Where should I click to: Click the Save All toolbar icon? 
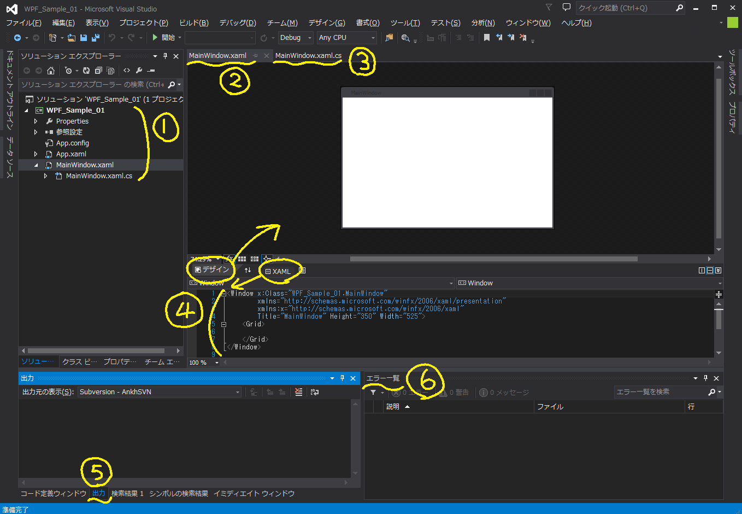95,38
